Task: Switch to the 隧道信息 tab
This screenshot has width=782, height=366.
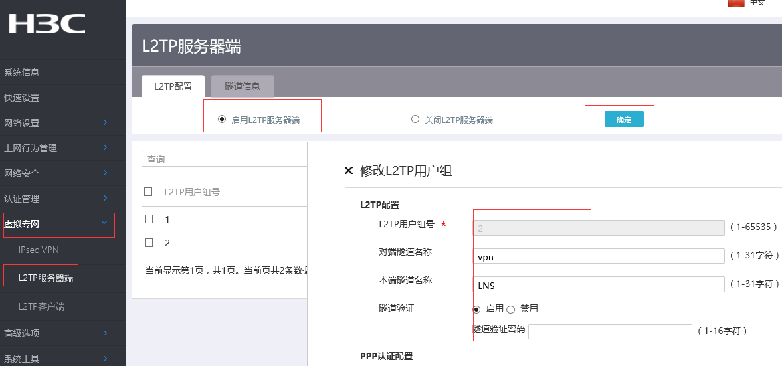Action: pos(243,86)
